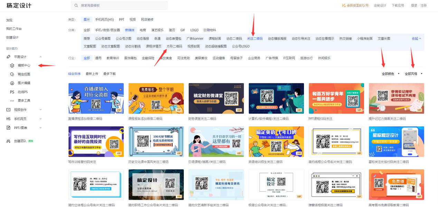
Task: Open the 课程报名添加微信二维码 template thumbnail
Action: pyautogui.click(x=156, y=98)
